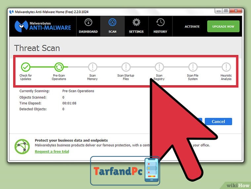Click the Pre-Scan Operations progress icon

coord(59,67)
